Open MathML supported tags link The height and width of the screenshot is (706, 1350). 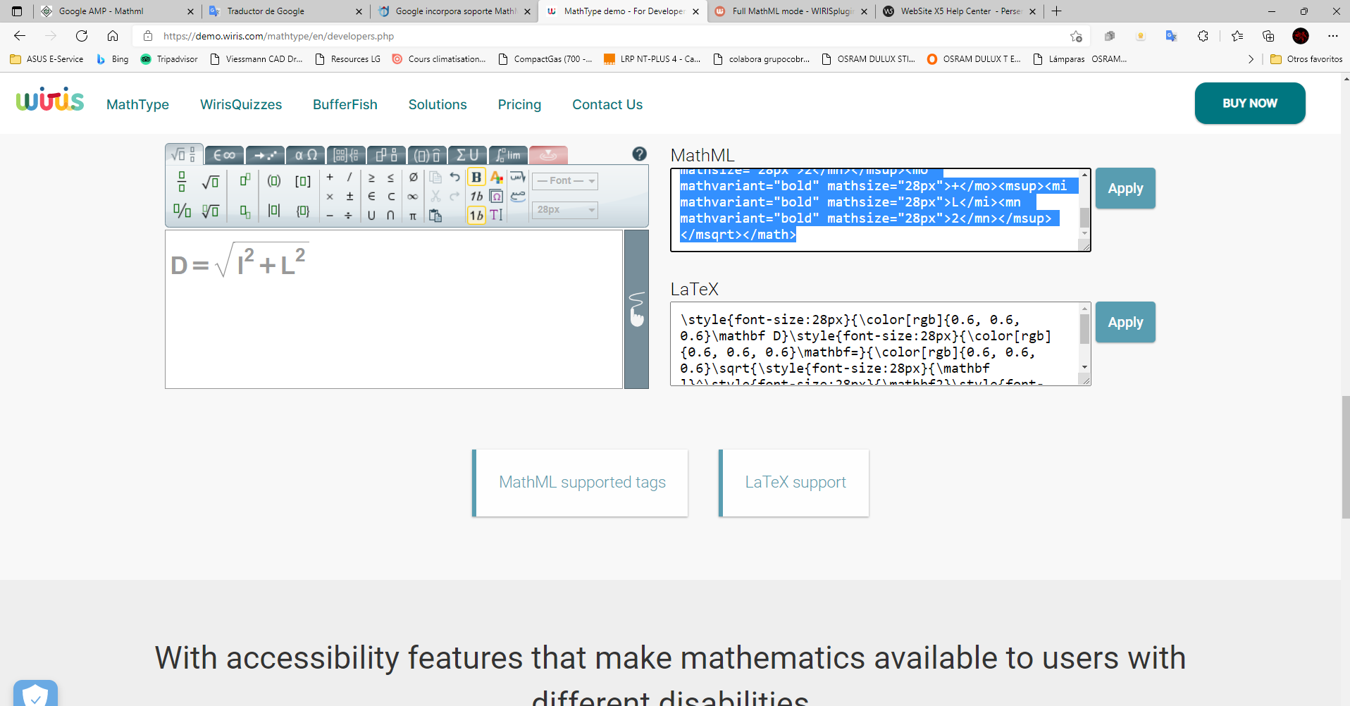pos(582,483)
